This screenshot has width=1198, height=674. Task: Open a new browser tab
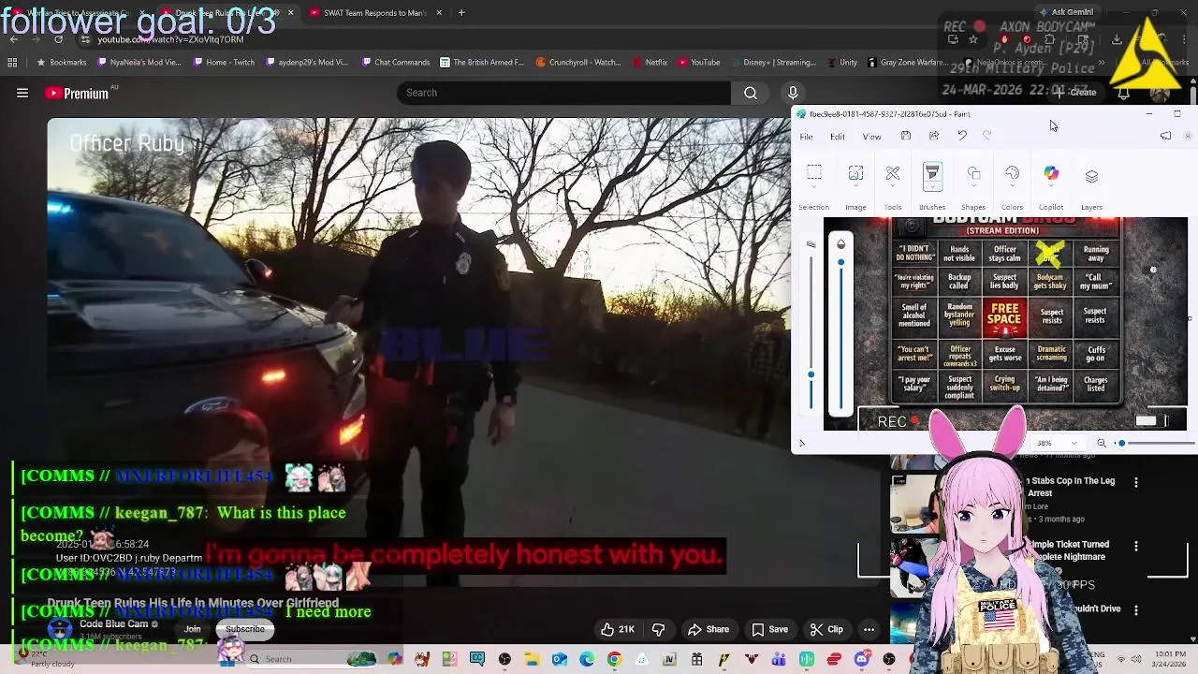tap(461, 13)
